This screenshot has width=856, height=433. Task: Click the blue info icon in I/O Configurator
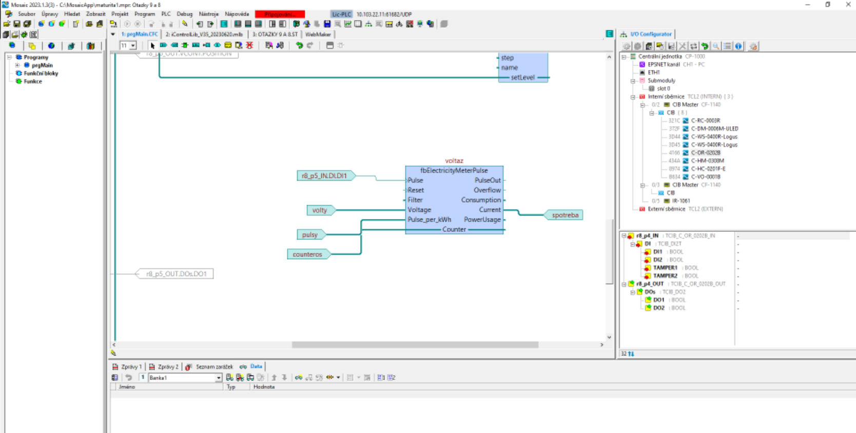point(738,46)
